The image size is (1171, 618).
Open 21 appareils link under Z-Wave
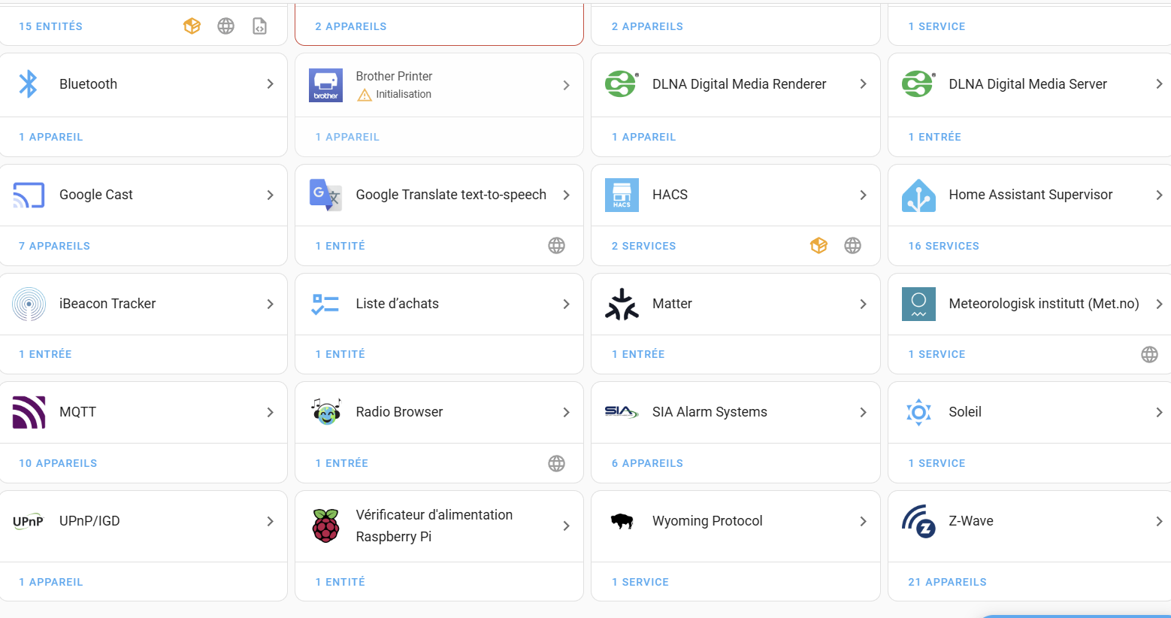(x=947, y=582)
